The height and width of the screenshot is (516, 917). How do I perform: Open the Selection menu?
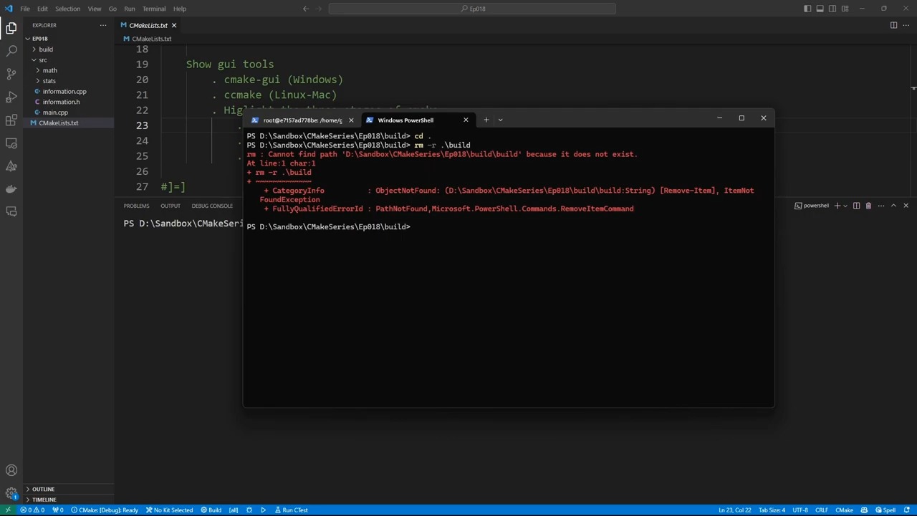[x=67, y=9]
